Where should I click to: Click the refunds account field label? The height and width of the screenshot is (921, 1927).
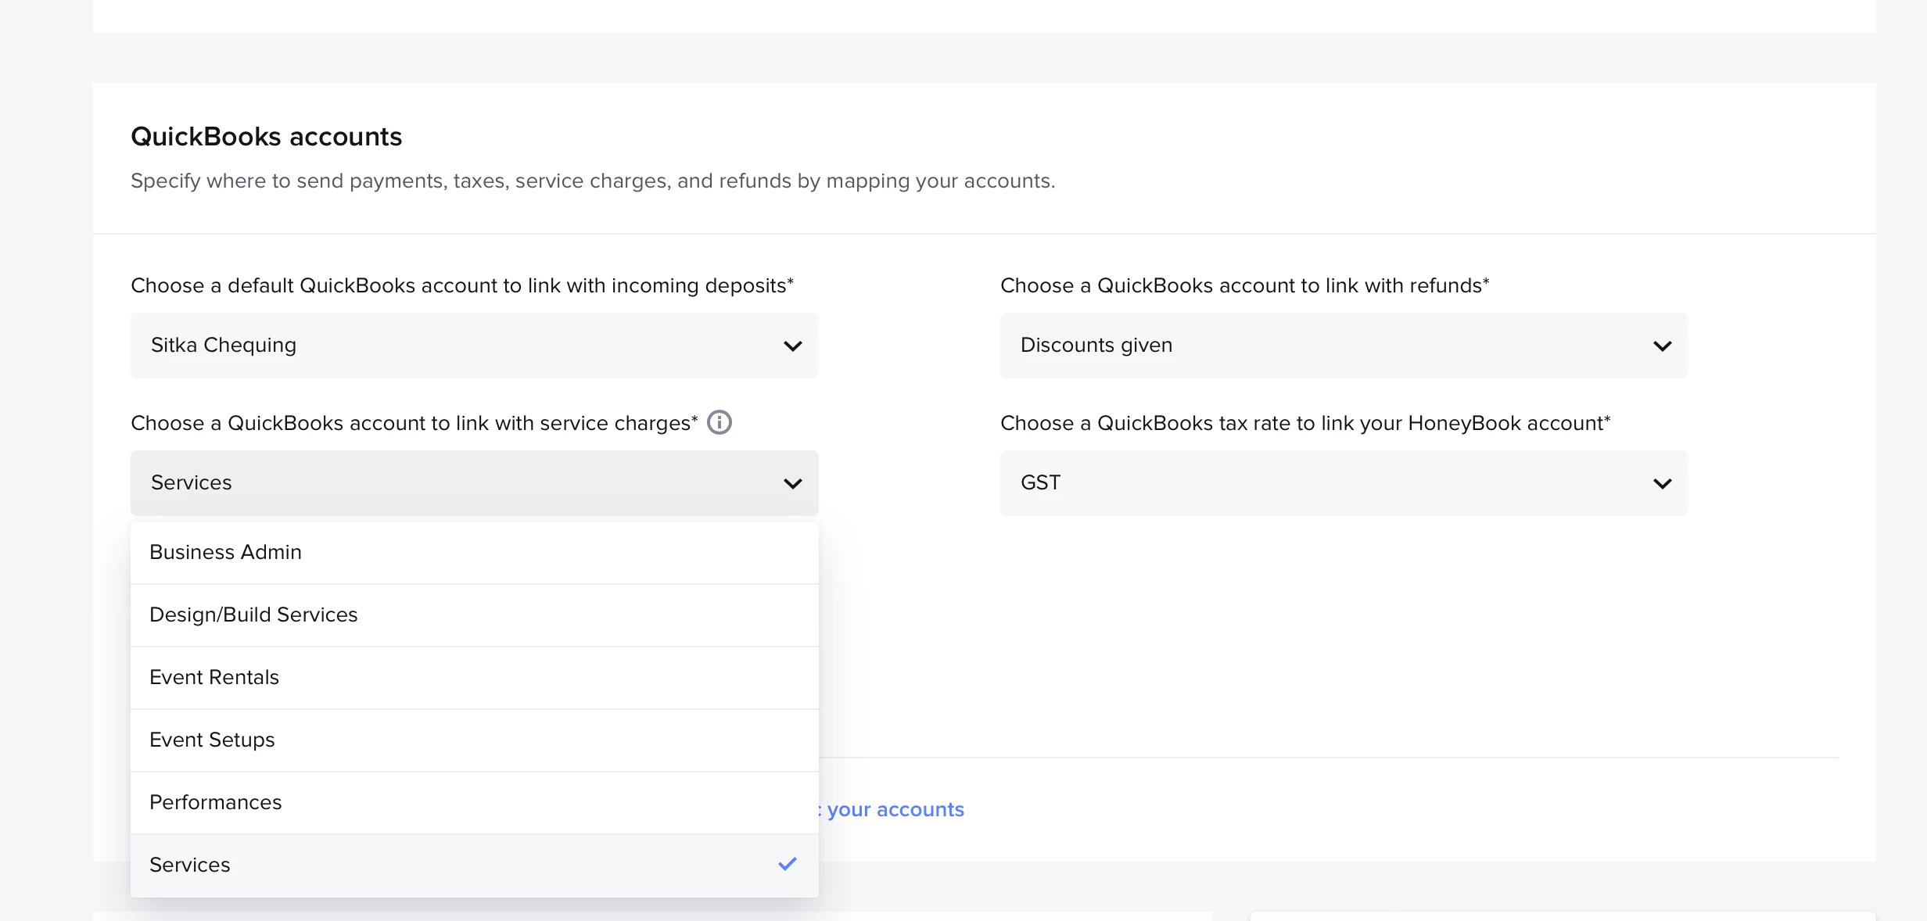click(1245, 286)
